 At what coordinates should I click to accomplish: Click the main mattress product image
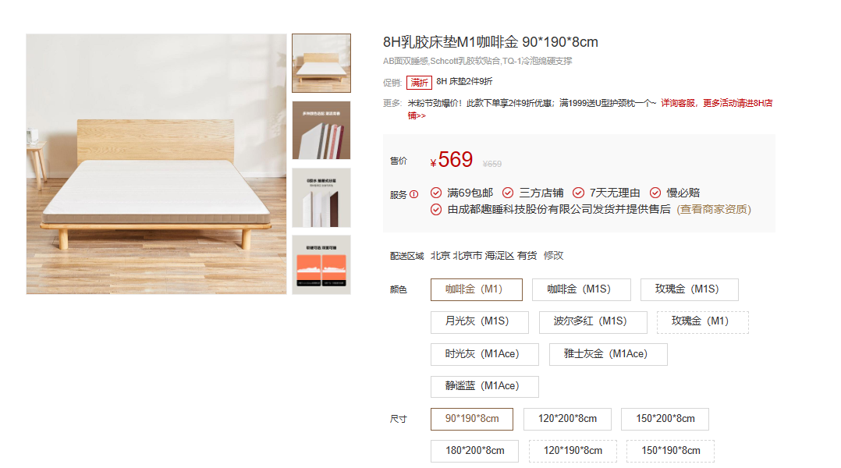tap(157, 164)
